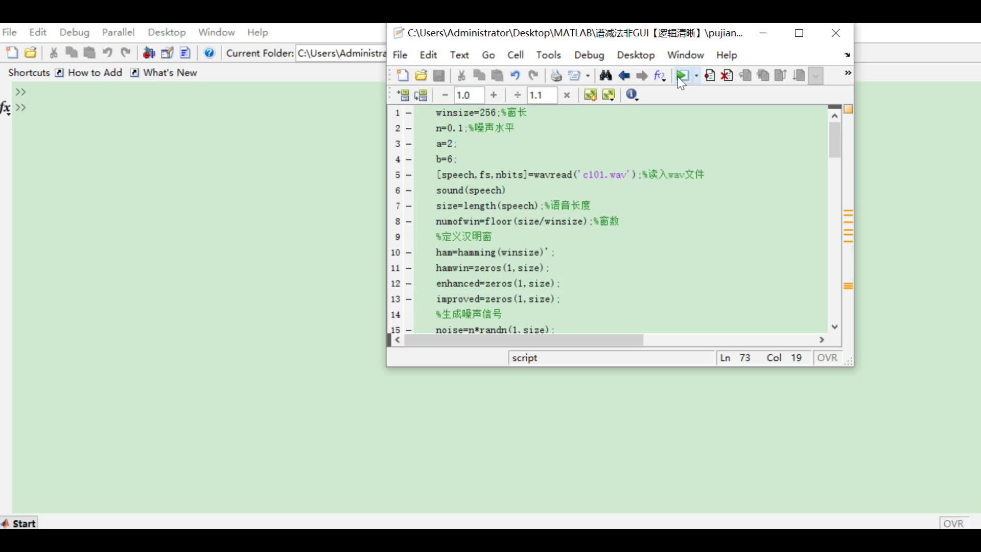Expand the Run button dropdown arrow
Image resolution: width=981 pixels, height=552 pixels.
click(x=696, y=76)
